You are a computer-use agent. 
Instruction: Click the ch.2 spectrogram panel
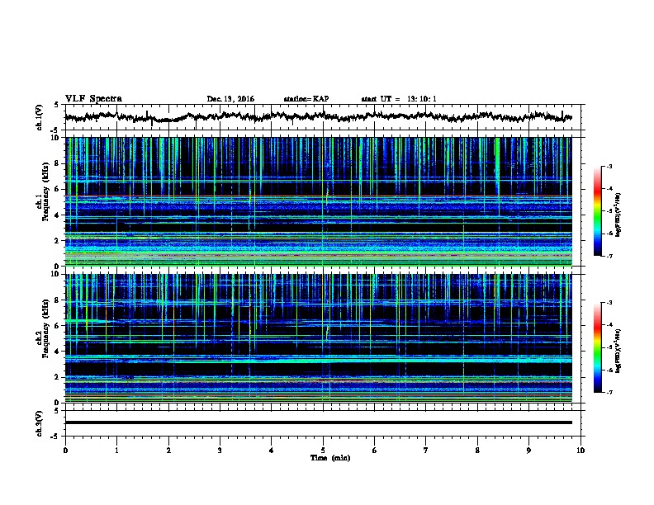click(x=319, y=338)
